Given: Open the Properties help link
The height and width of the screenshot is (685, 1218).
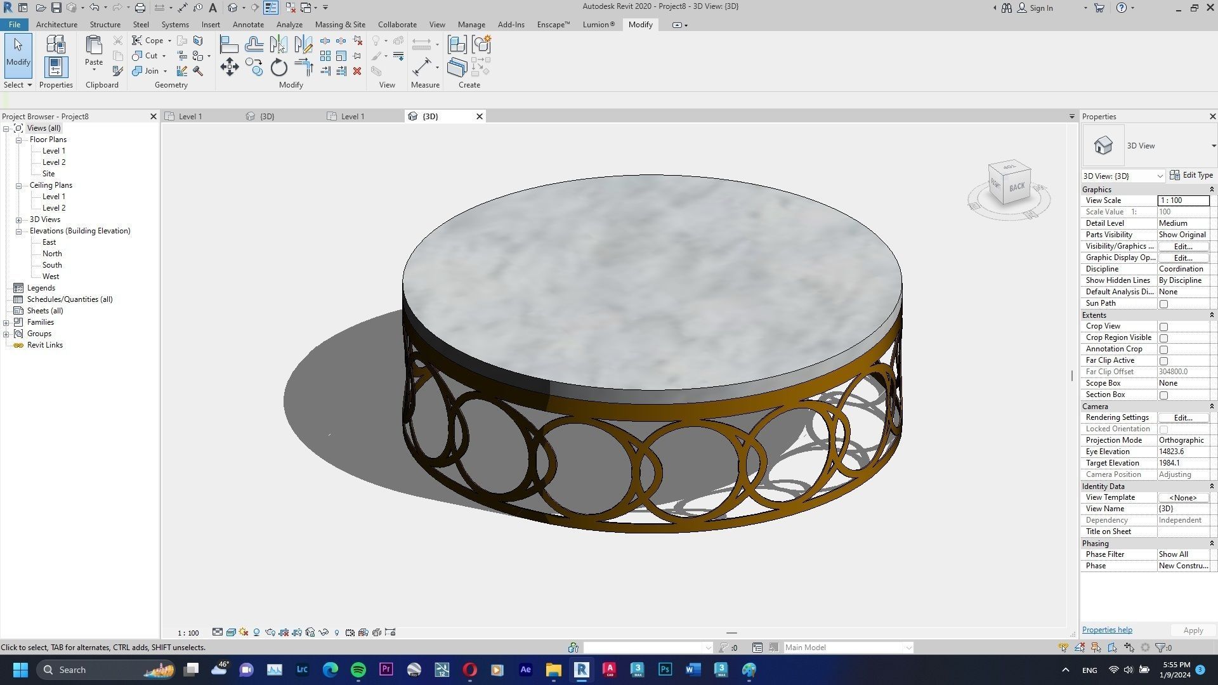Looking at the screenshot, I should point(1107,630).
